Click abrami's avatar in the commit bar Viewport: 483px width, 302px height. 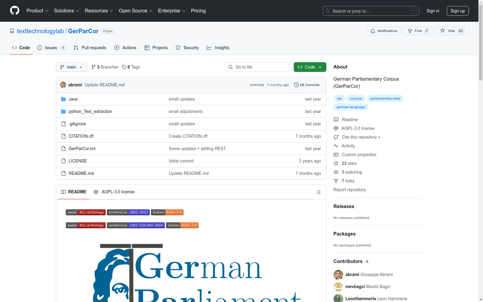pos(63,85)
